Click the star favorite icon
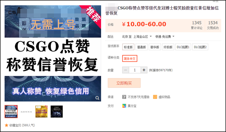This screenshot has width=226, height=132. [6, 125]
